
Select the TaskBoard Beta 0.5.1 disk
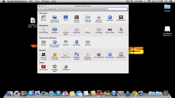tap(167, 31)
